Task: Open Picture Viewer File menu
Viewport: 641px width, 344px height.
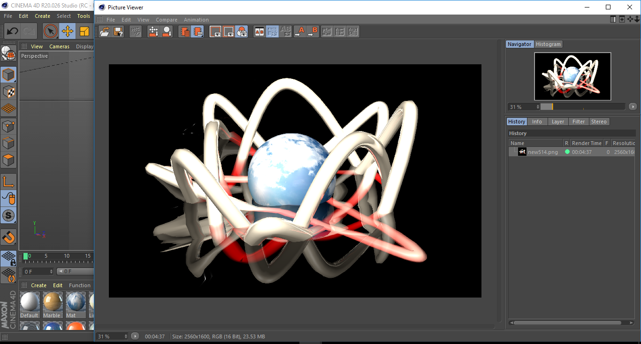Action: pyautogui.click(x=111, y=20)
